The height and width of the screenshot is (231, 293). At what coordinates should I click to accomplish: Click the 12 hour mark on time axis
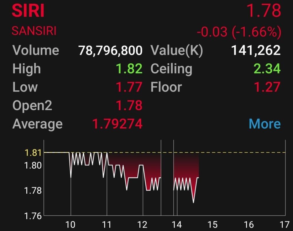142,225
